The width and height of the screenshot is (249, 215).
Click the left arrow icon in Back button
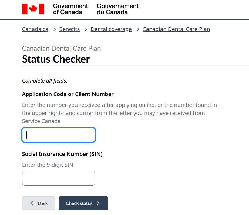coord(32,203)
